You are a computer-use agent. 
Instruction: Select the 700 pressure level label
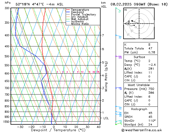[x=8, y=88]
